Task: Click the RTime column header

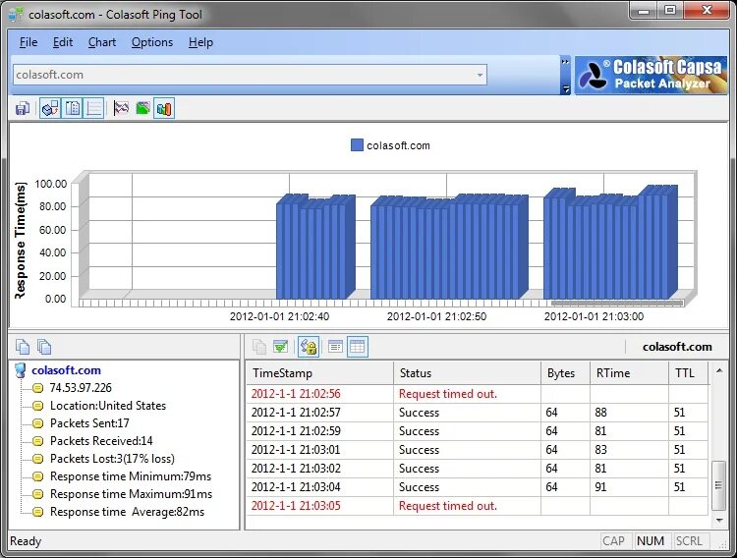Action: pyautogui.click(x=630, y=373)
